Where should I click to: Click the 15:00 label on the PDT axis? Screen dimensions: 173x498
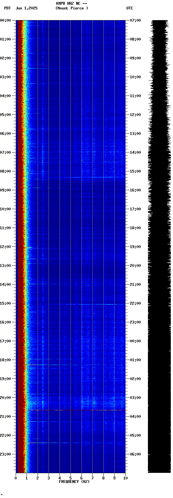pos(5,303)
